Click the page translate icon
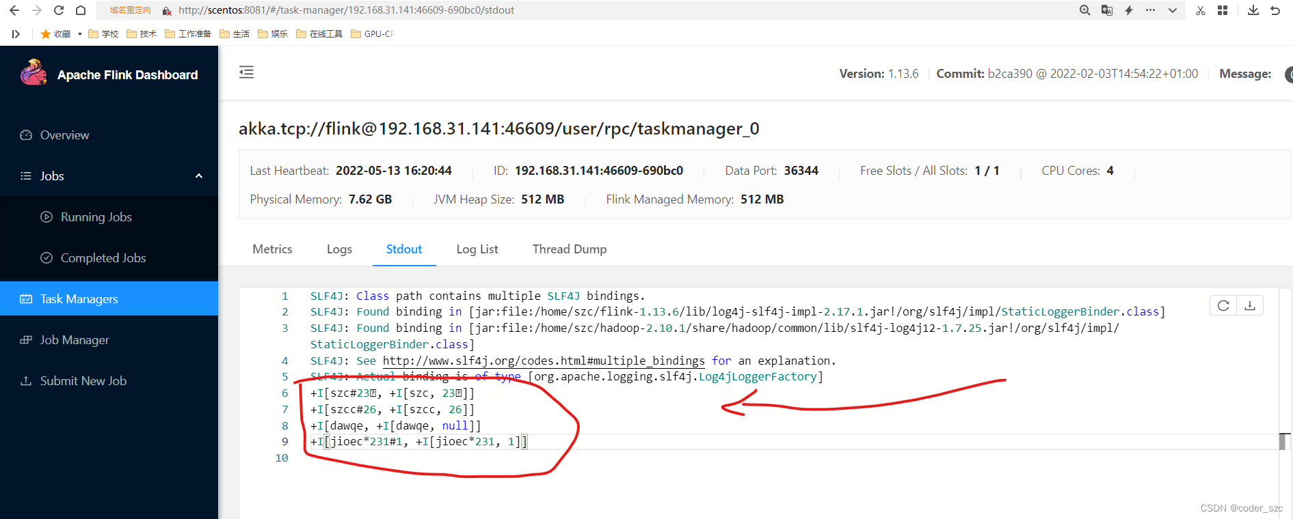This screenshot has height=519, width=1293. [1107, 10]
